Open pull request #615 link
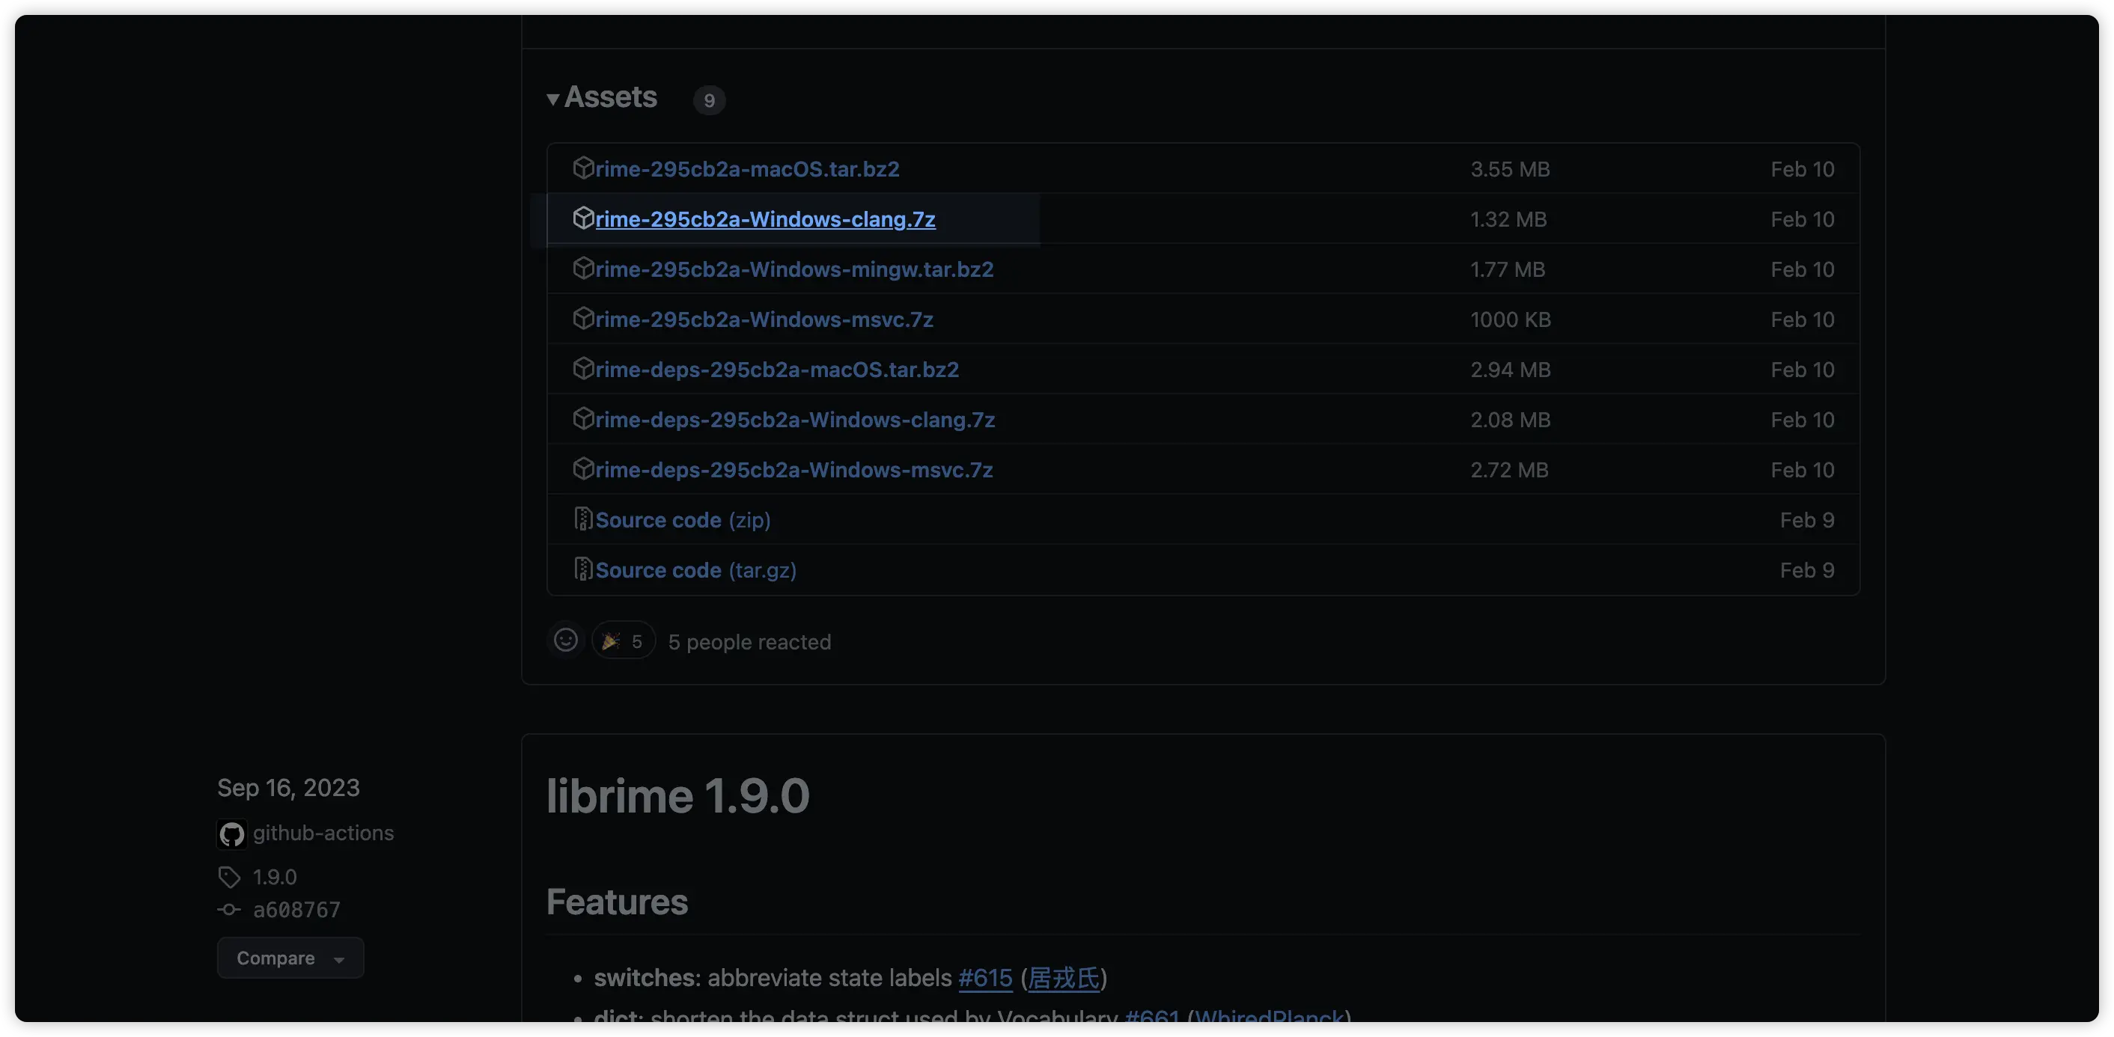Viewport: 2114px width, 1037px height. click(x=986, y=978)
